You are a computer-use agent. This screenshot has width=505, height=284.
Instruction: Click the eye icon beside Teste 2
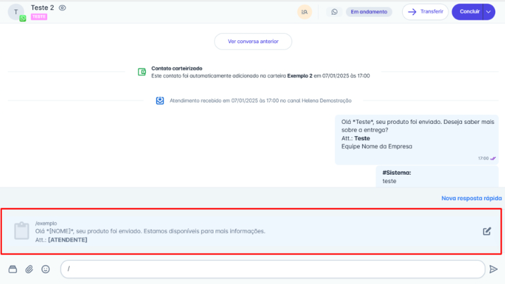click(x=63, y=8)
